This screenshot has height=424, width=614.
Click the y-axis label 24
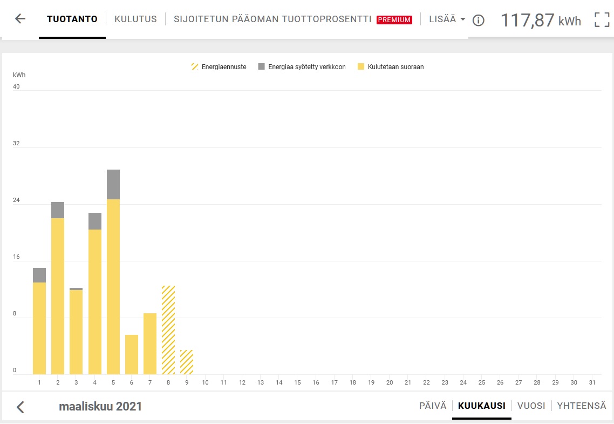16,200
